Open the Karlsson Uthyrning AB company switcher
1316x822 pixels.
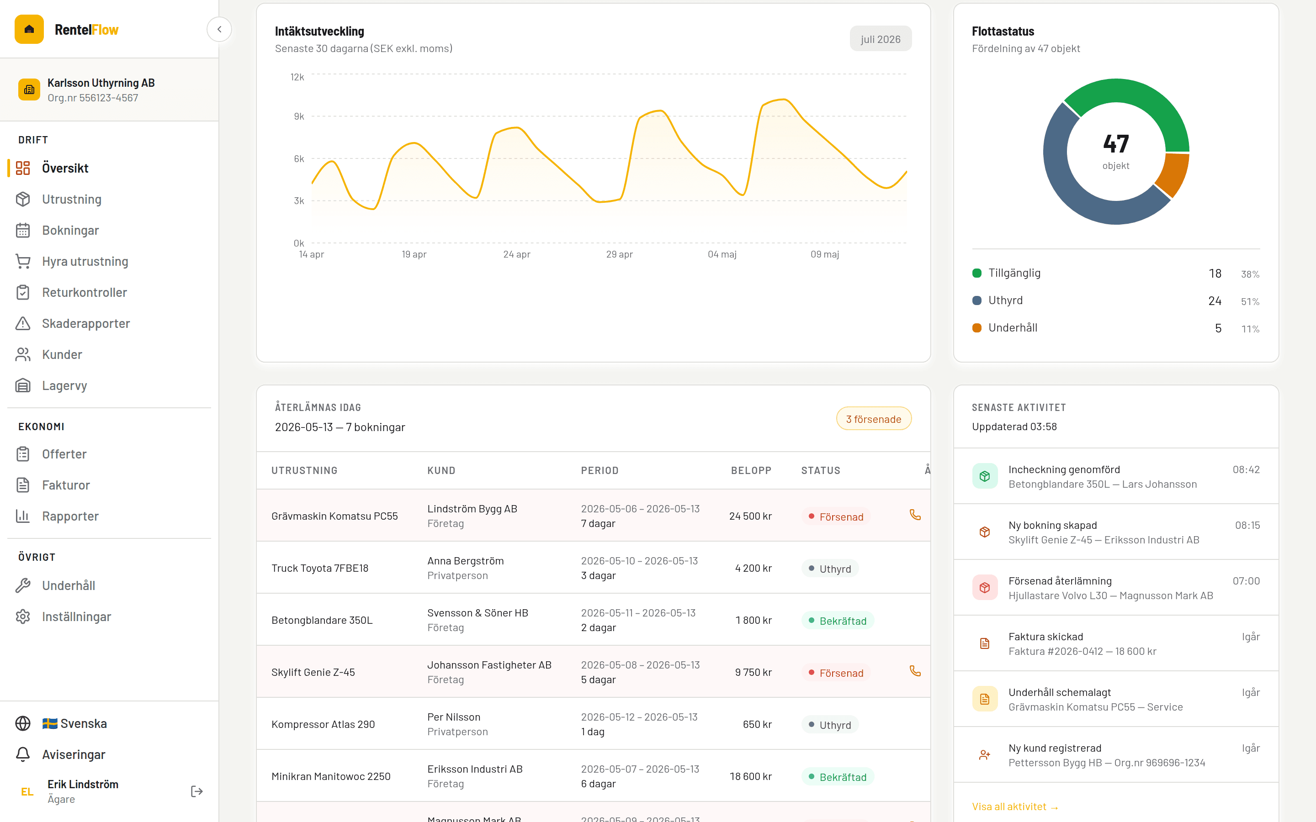coord(109,90)
